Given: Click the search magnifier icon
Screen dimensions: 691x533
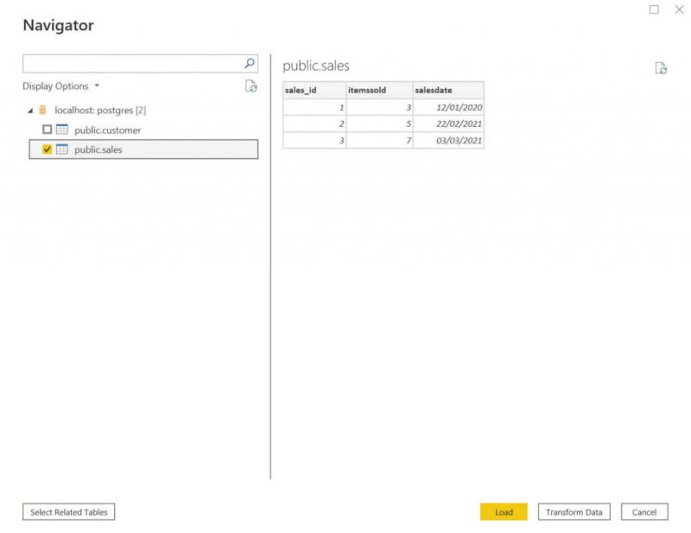Looking at the screenshot, I should [249, 63].
